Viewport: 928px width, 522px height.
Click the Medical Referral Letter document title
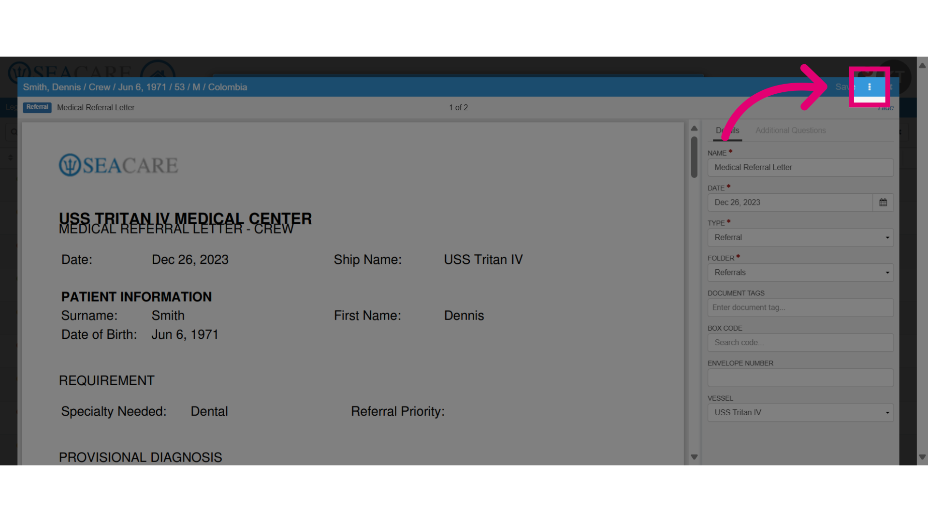(96, 107)
